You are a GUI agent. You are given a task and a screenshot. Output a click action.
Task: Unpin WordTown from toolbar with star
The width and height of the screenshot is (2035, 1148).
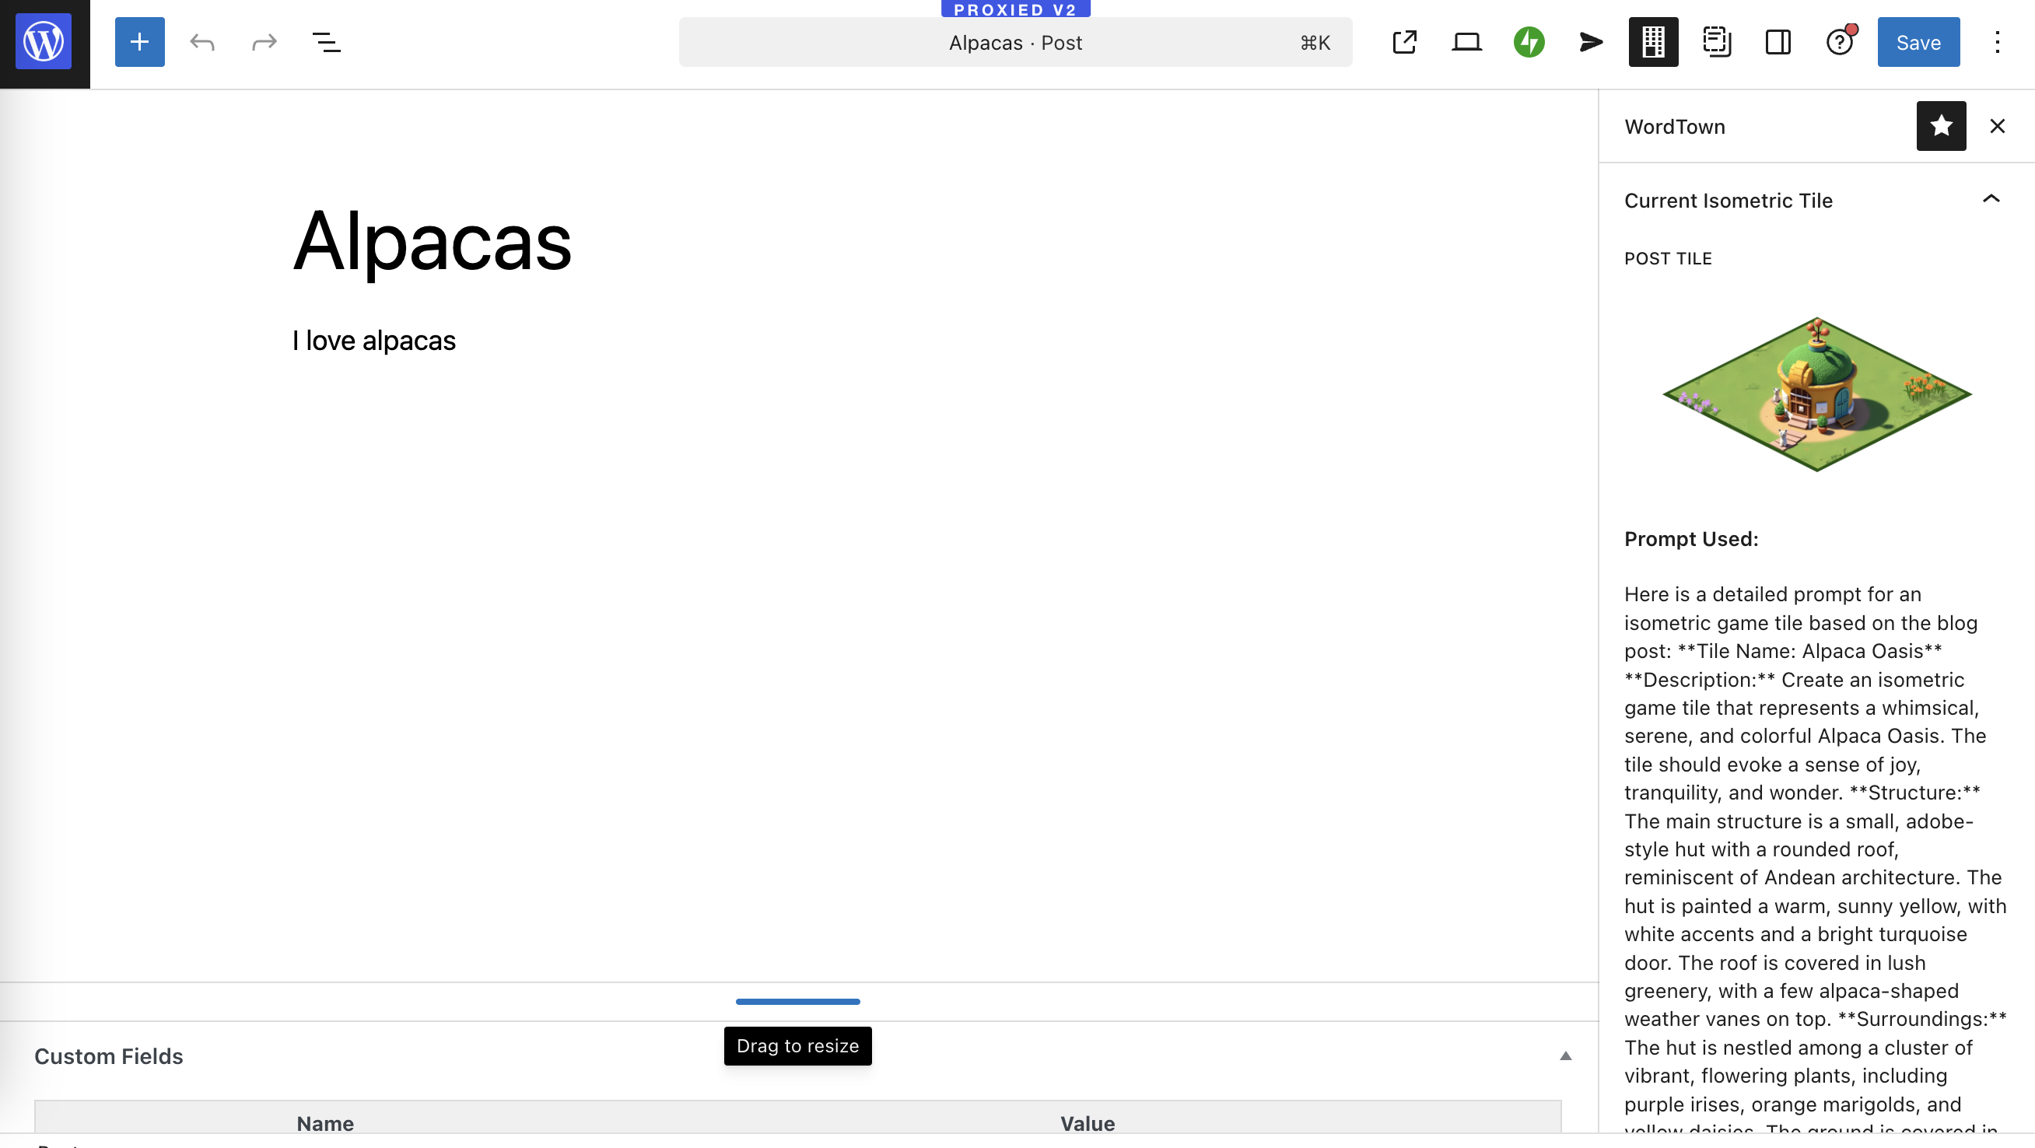click(1941, 127)
